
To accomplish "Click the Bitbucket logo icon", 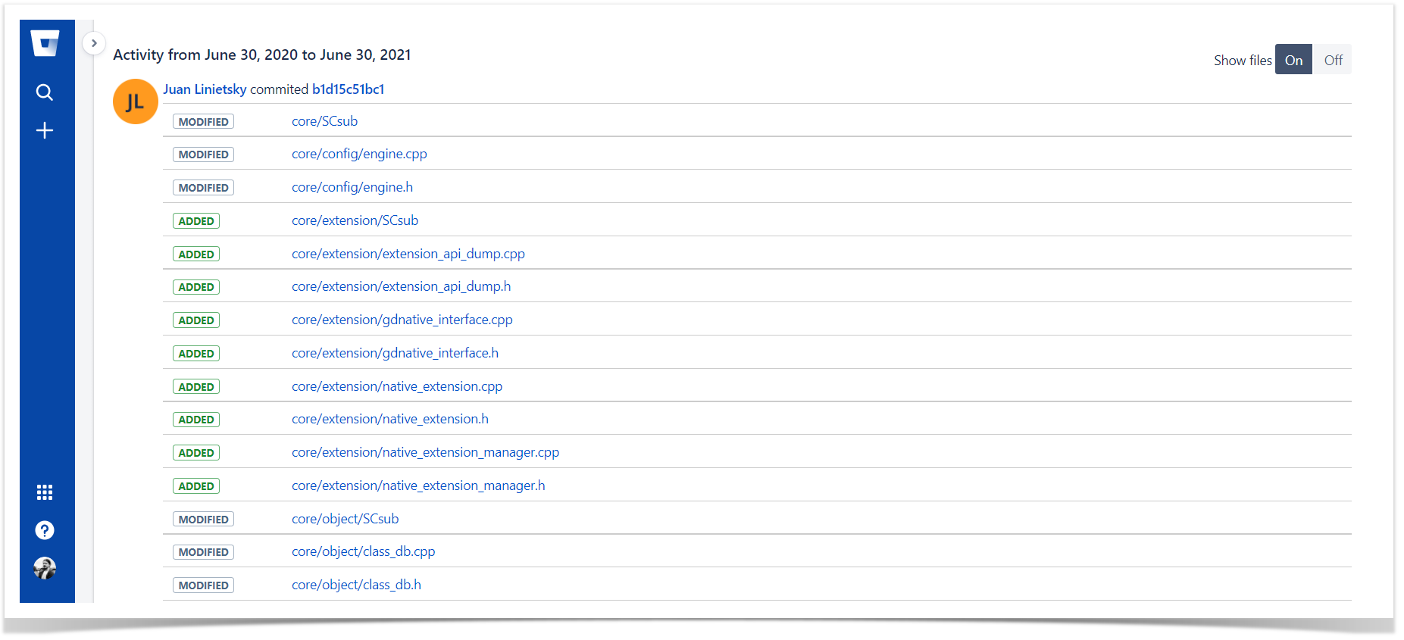I will (x=45, y=43).
